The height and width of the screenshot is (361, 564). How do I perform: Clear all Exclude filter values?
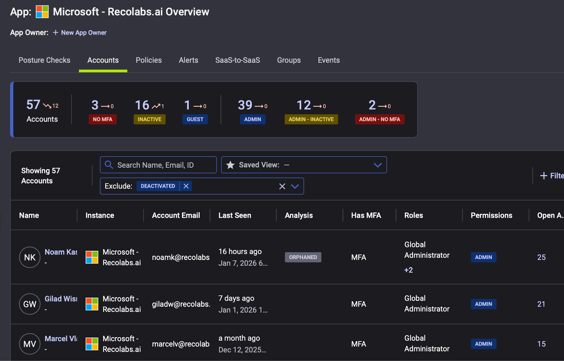282,186
